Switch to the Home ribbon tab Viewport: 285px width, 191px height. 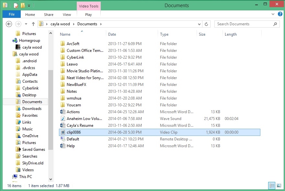[x=30, y=15]
